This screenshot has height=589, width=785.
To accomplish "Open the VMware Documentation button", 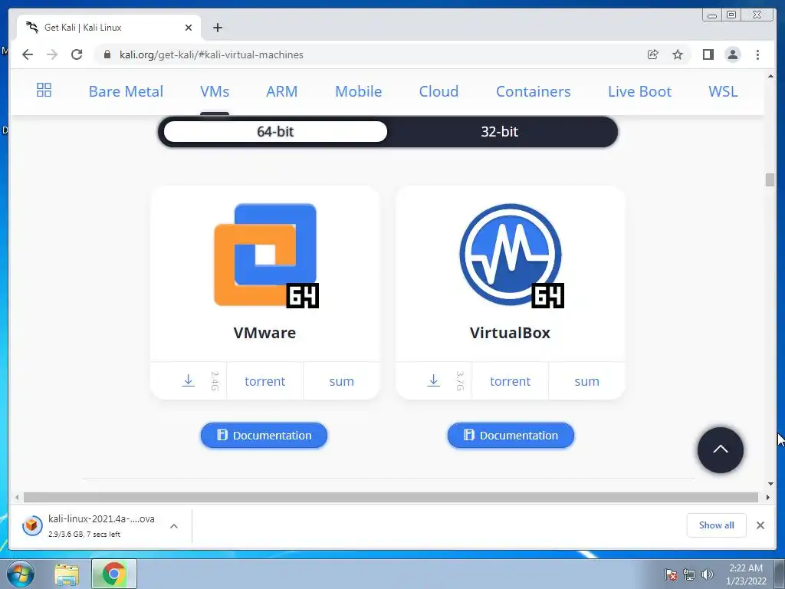I will [x=264, y=436].
